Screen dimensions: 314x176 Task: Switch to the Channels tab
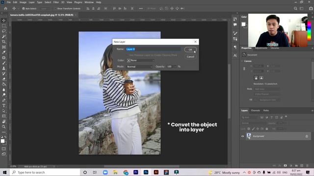click(255, 110)
